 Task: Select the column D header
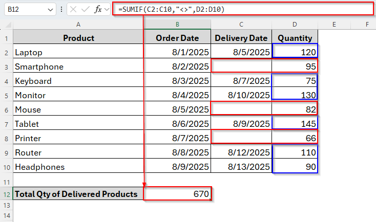295,24
